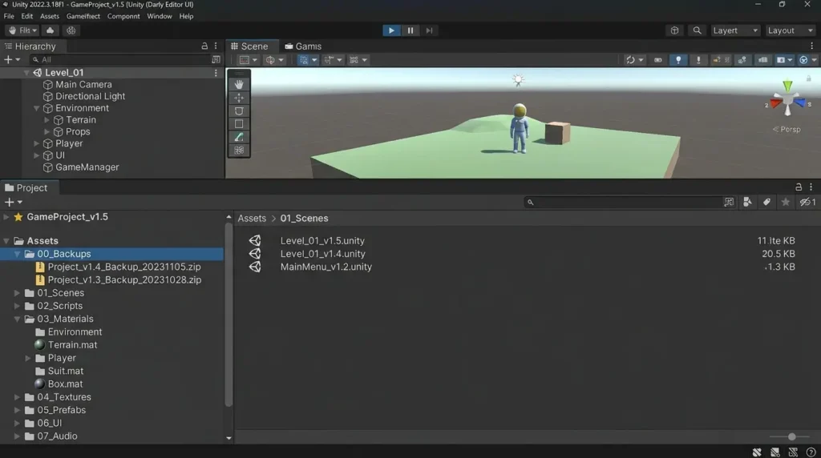The width and height of the screenshot is (821, 458).
Task: Click the favorites star search icon
Action: 786,202
